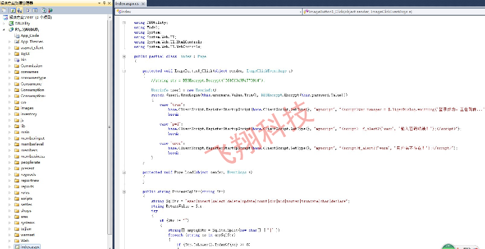The height and width of the screenshot is (249, 485).
Task: Click the Copy Web Site toolbar icon
Action: pyautogui.click(x=44, y=10)
